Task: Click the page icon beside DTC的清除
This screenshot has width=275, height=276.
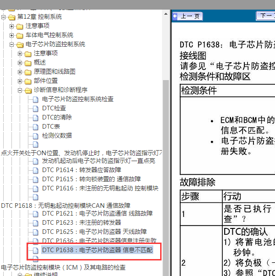Action: [36, 118]
